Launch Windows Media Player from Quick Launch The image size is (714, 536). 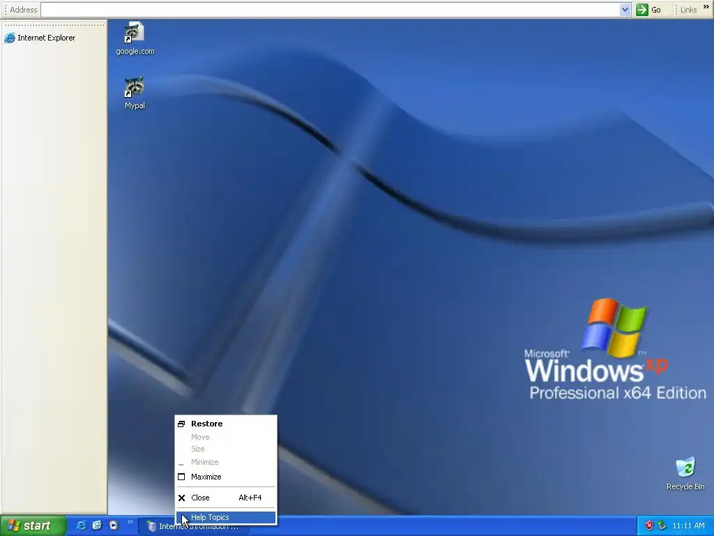[x=114, y=526]
